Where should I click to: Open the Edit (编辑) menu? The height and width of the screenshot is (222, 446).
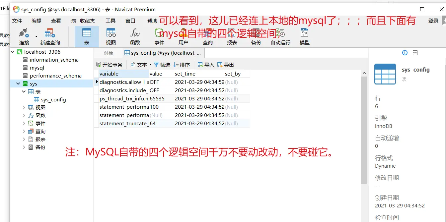37,21
